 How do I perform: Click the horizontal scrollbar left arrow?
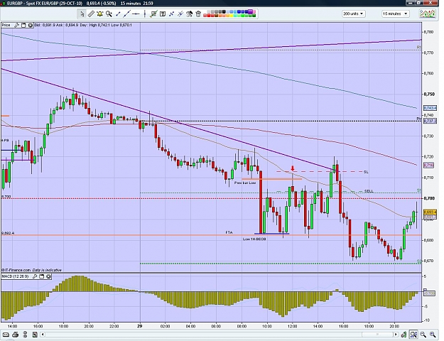coord(43,335)
